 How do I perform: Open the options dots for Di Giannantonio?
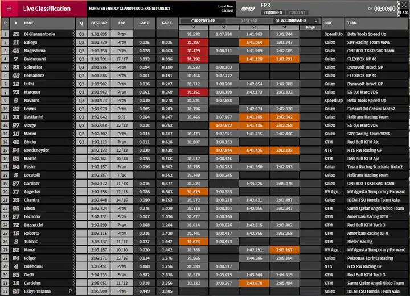pos(73,34)
